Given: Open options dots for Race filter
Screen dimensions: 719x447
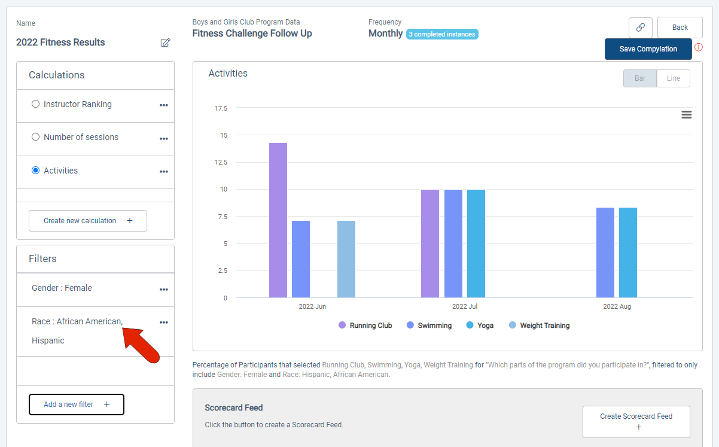Looking at the screenshot, I should click(164, 323).
